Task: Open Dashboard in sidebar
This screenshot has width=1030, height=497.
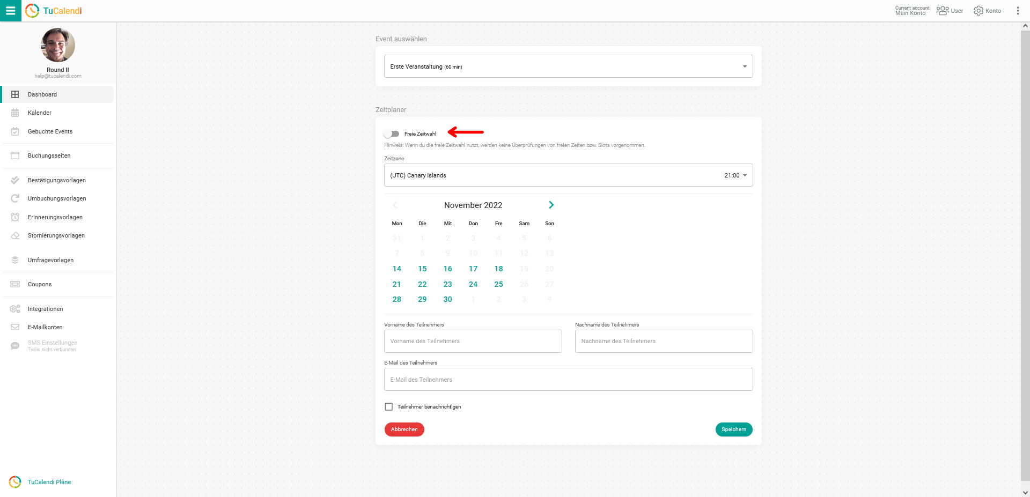Action: tap(58, 94)
